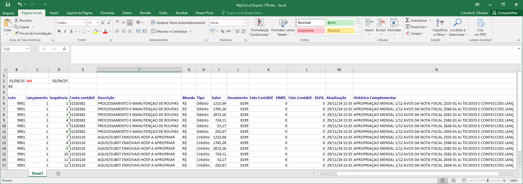Apply red font color
Screen dimensions: 523x184
pos(105,31)
